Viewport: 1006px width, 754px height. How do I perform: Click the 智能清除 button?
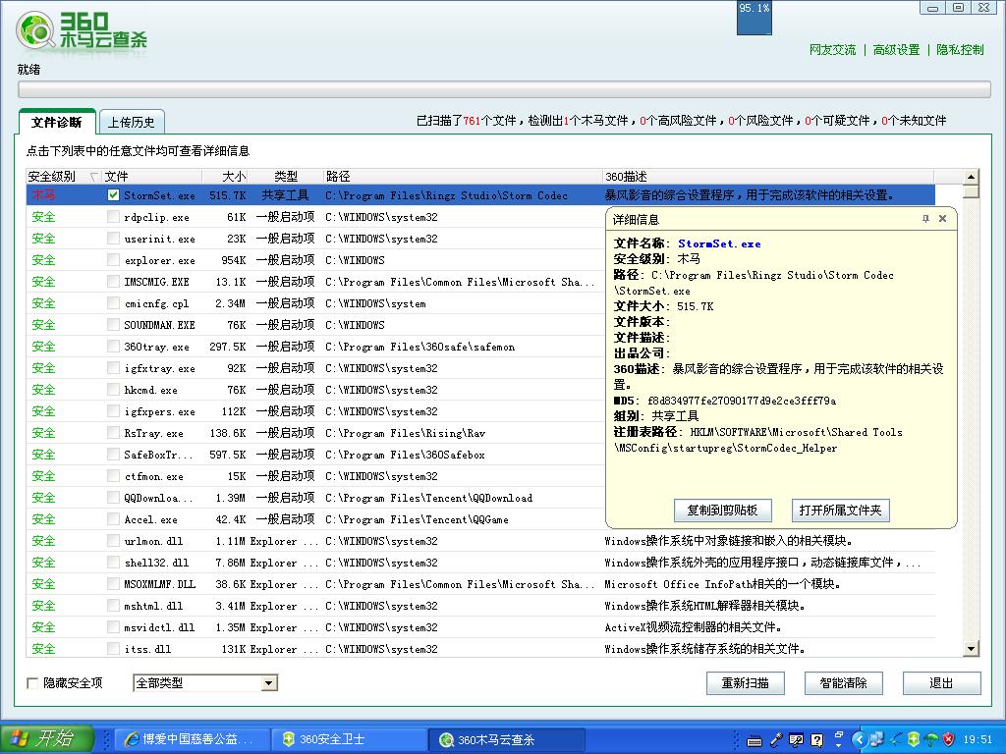click(x=843, y=683)
